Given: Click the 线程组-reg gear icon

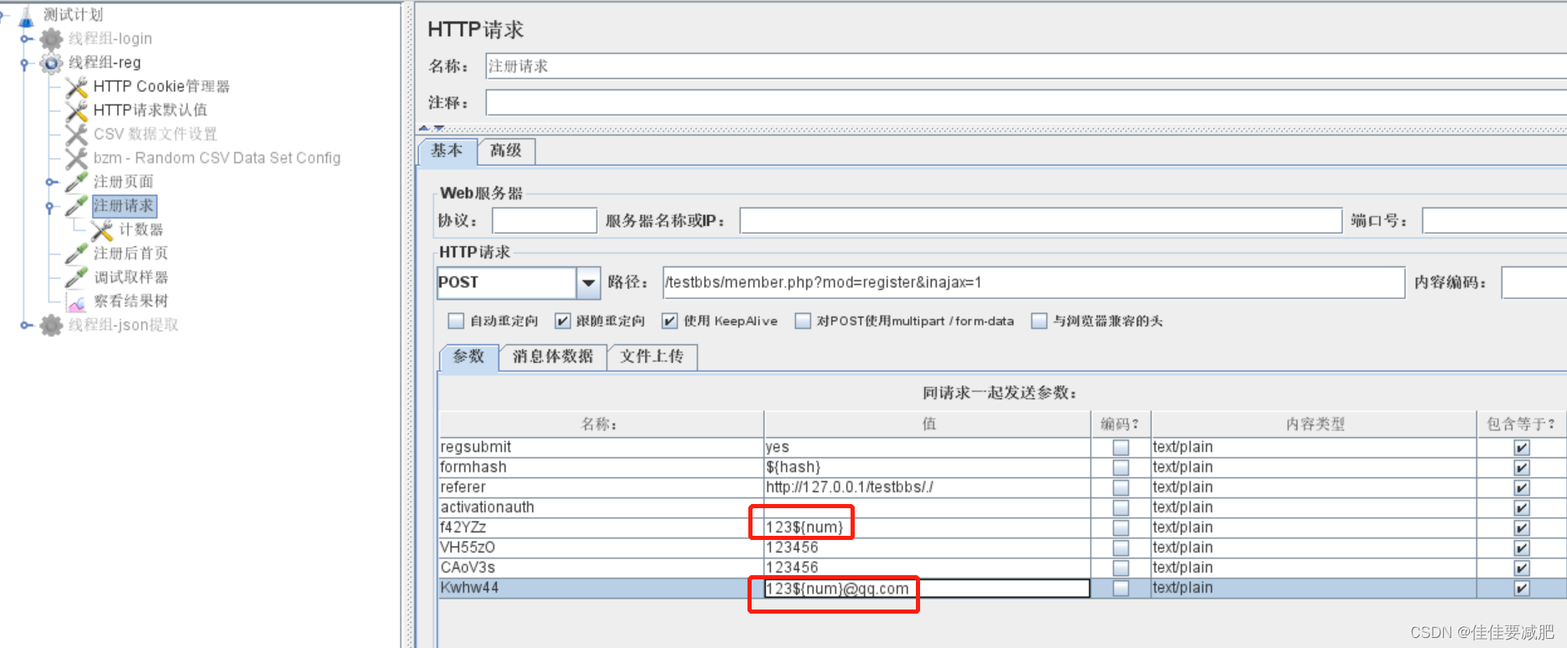Looking at the screenshot, I should [x=51, y=63].
